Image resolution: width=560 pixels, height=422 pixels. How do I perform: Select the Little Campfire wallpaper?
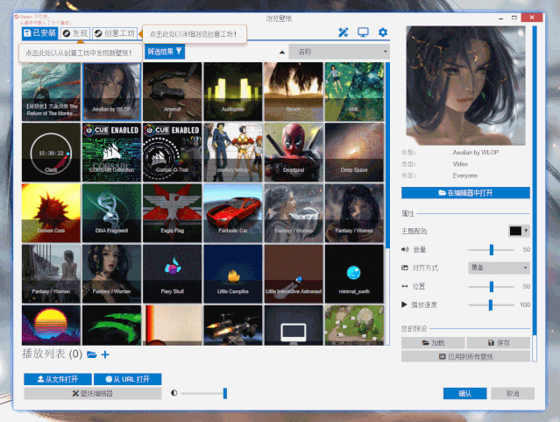click(233, 274)
